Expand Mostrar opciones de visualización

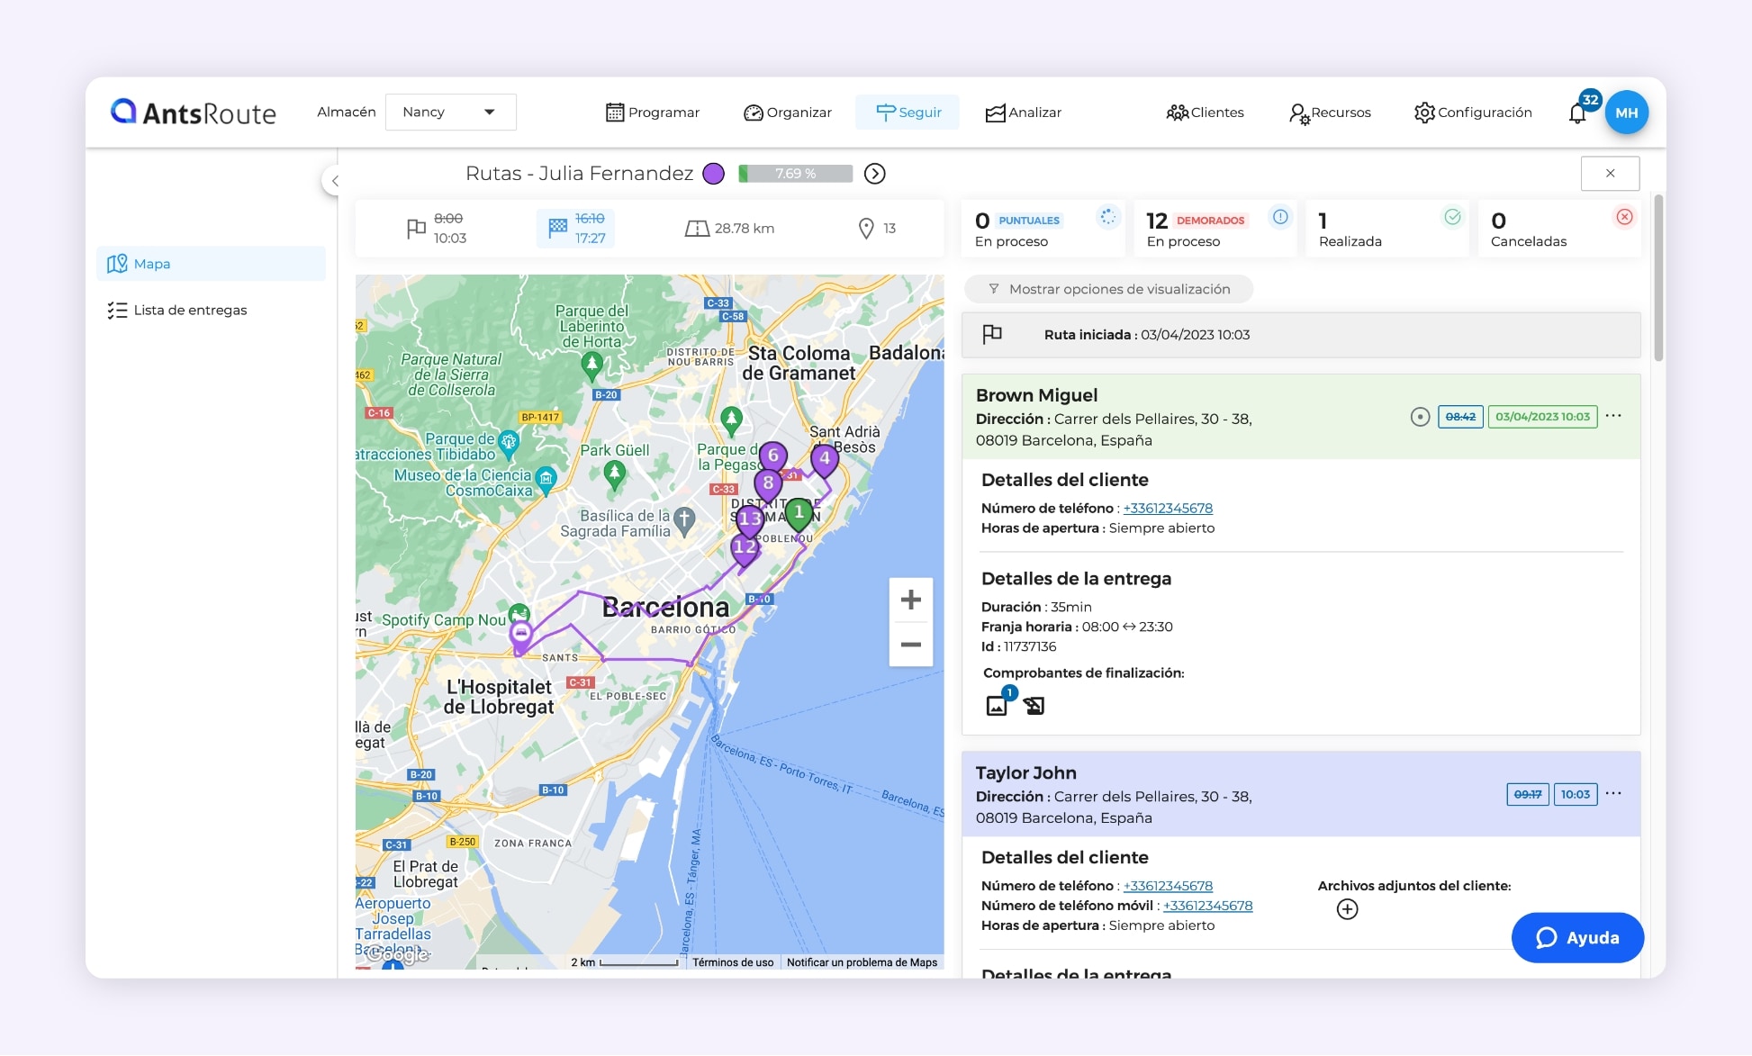point(1108,289)
